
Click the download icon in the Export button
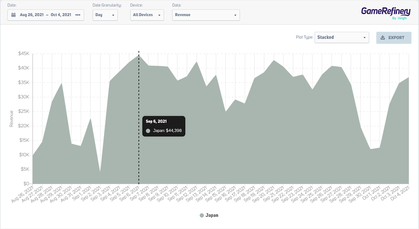click(x=383, y=38)
